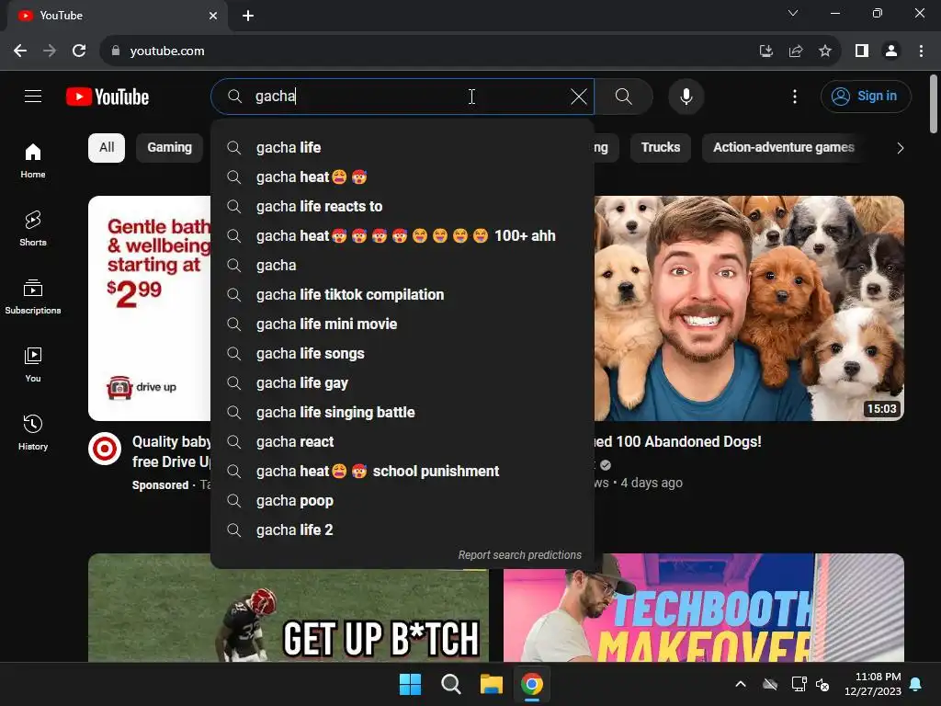Choose the plain 'gacha' suggestion
Screen dimensions: 941x706
click(x=402, y=266)
